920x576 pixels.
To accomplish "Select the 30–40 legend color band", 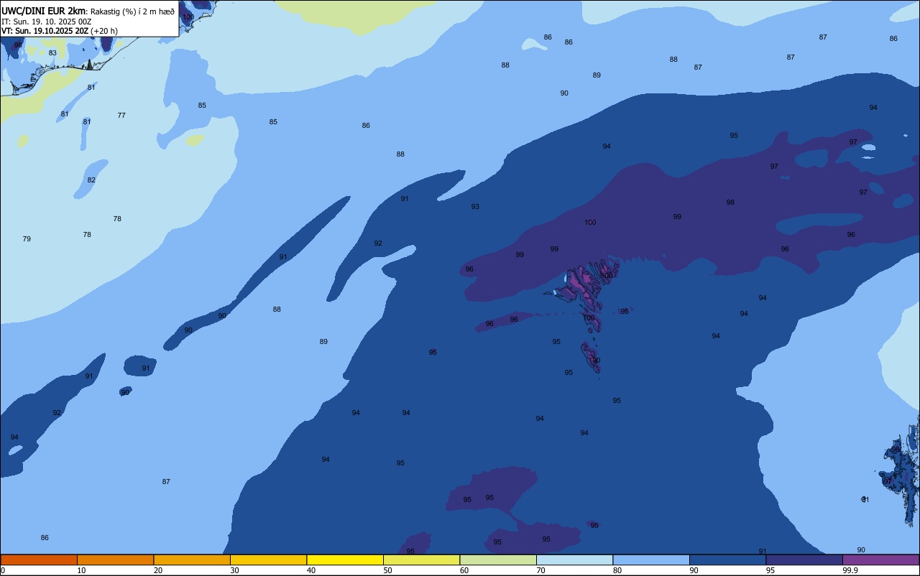I will pos(268,559).
